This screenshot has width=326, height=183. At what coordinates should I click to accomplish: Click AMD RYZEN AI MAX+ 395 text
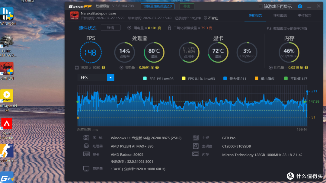pyautogui.click(x=132, y=146)
